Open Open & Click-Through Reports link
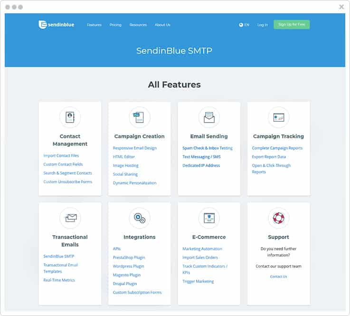The image size is (350, 316). tap(271, 169)
